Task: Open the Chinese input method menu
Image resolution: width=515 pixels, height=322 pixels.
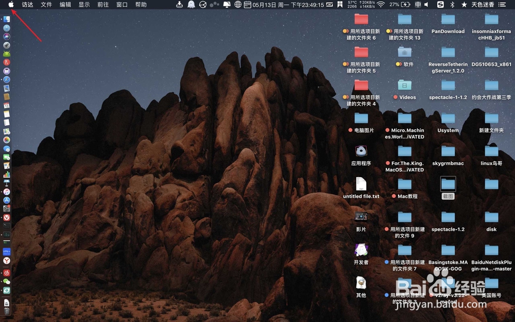Action: 418,5
